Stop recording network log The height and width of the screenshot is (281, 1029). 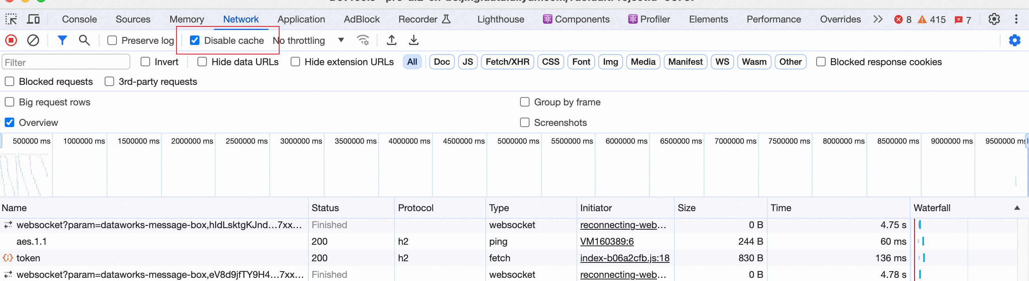pyautogui.click(x=11, y=40)
